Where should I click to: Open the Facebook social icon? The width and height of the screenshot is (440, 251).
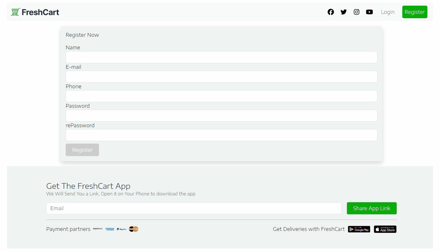(331, 12)
